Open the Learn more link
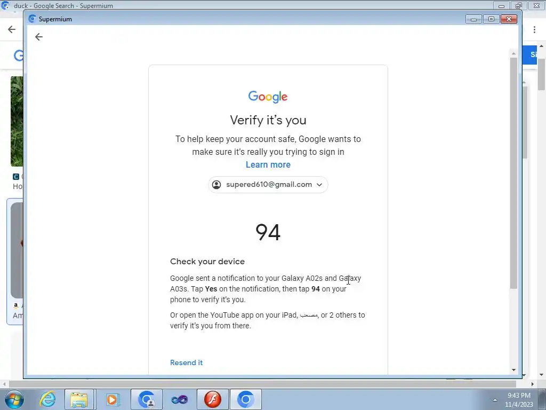Screen dimensions: 546x410 [x=268, y=164]
